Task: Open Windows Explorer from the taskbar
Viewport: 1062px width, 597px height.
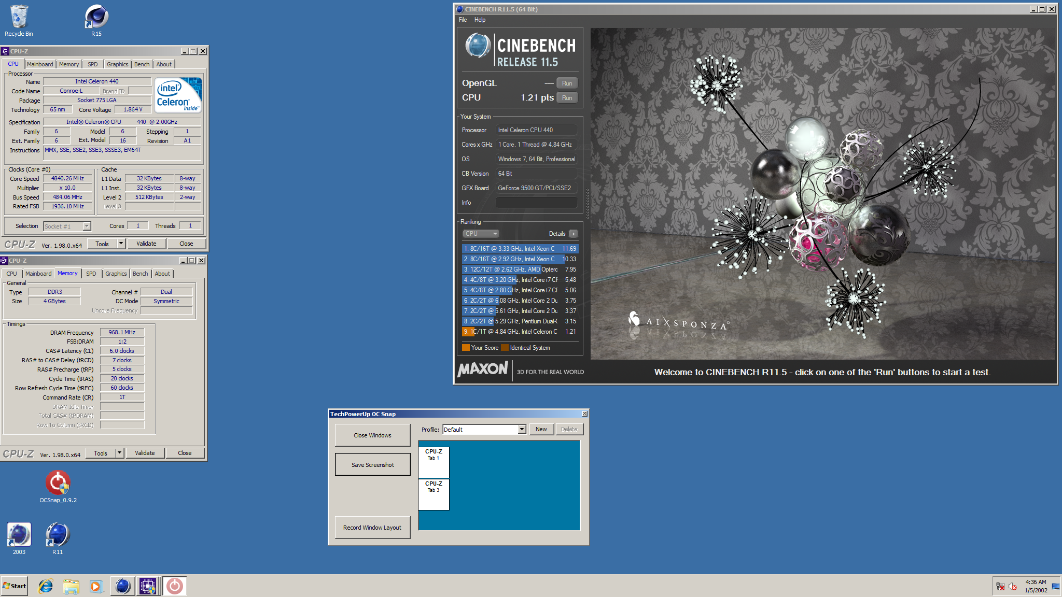Action: [71, 586]
